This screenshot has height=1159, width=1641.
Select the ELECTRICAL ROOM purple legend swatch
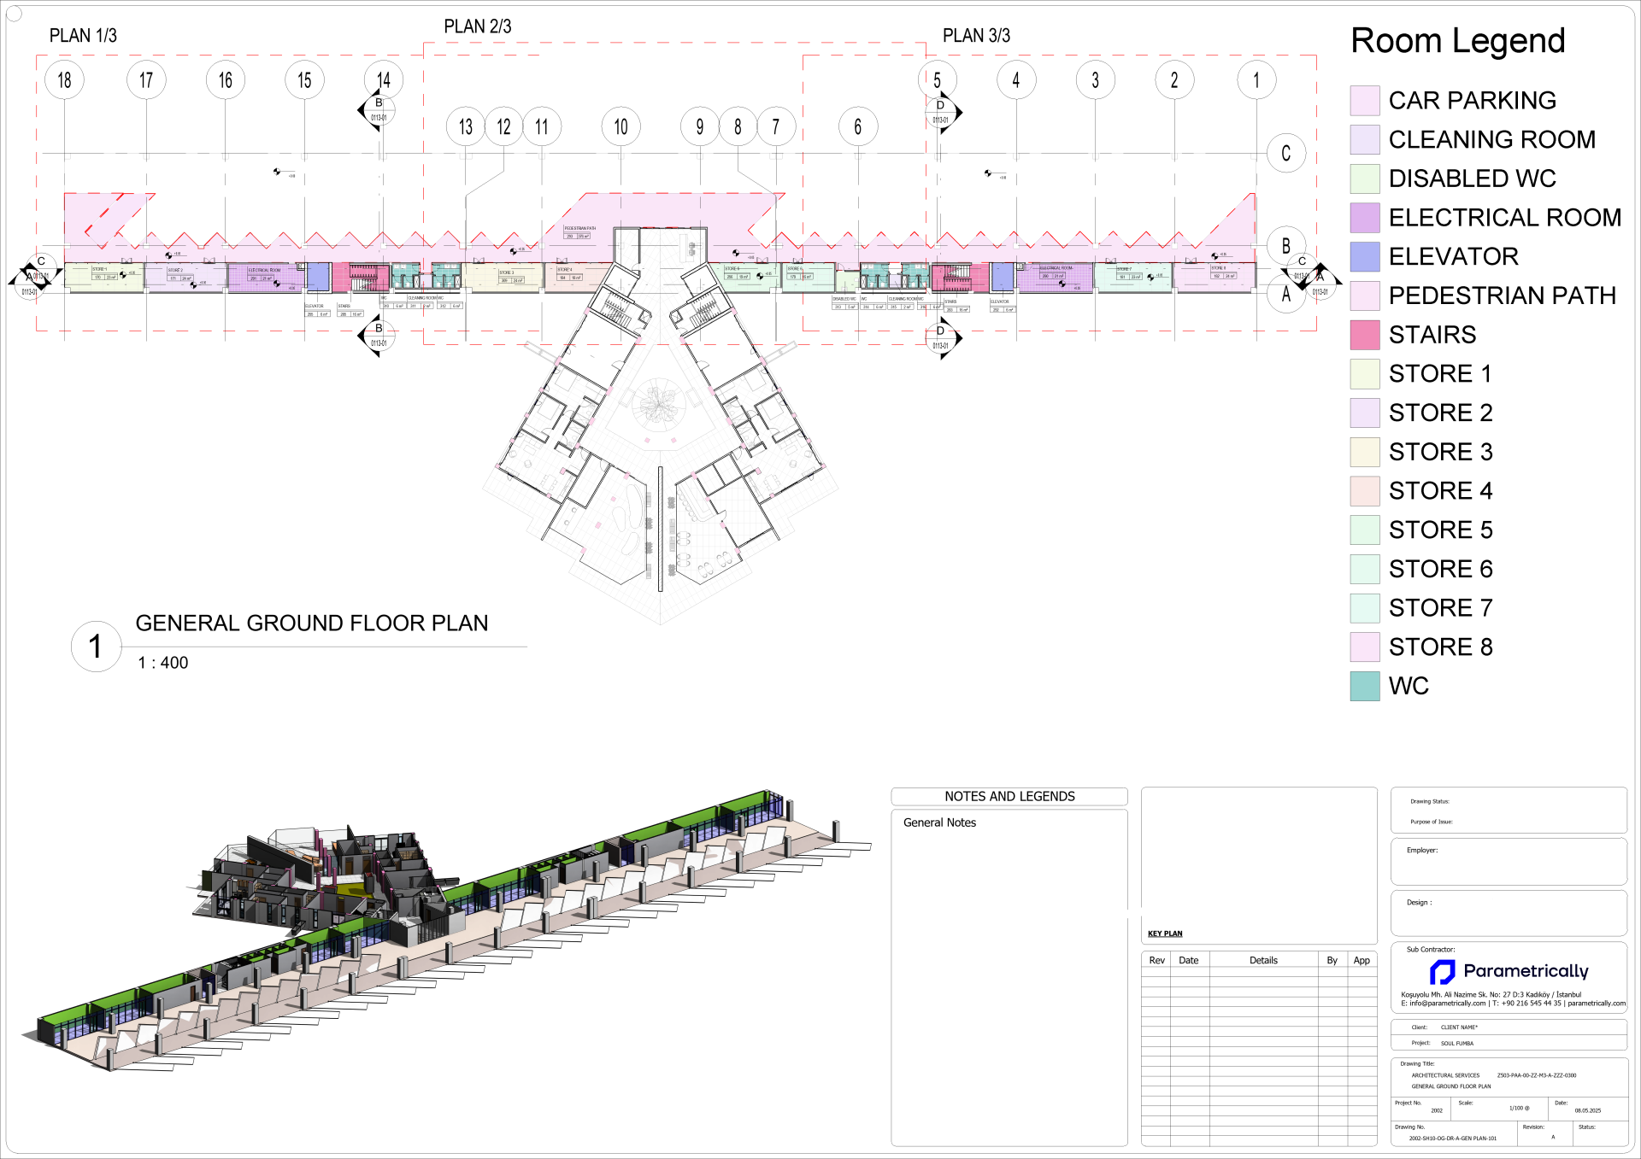(1364, 218)
